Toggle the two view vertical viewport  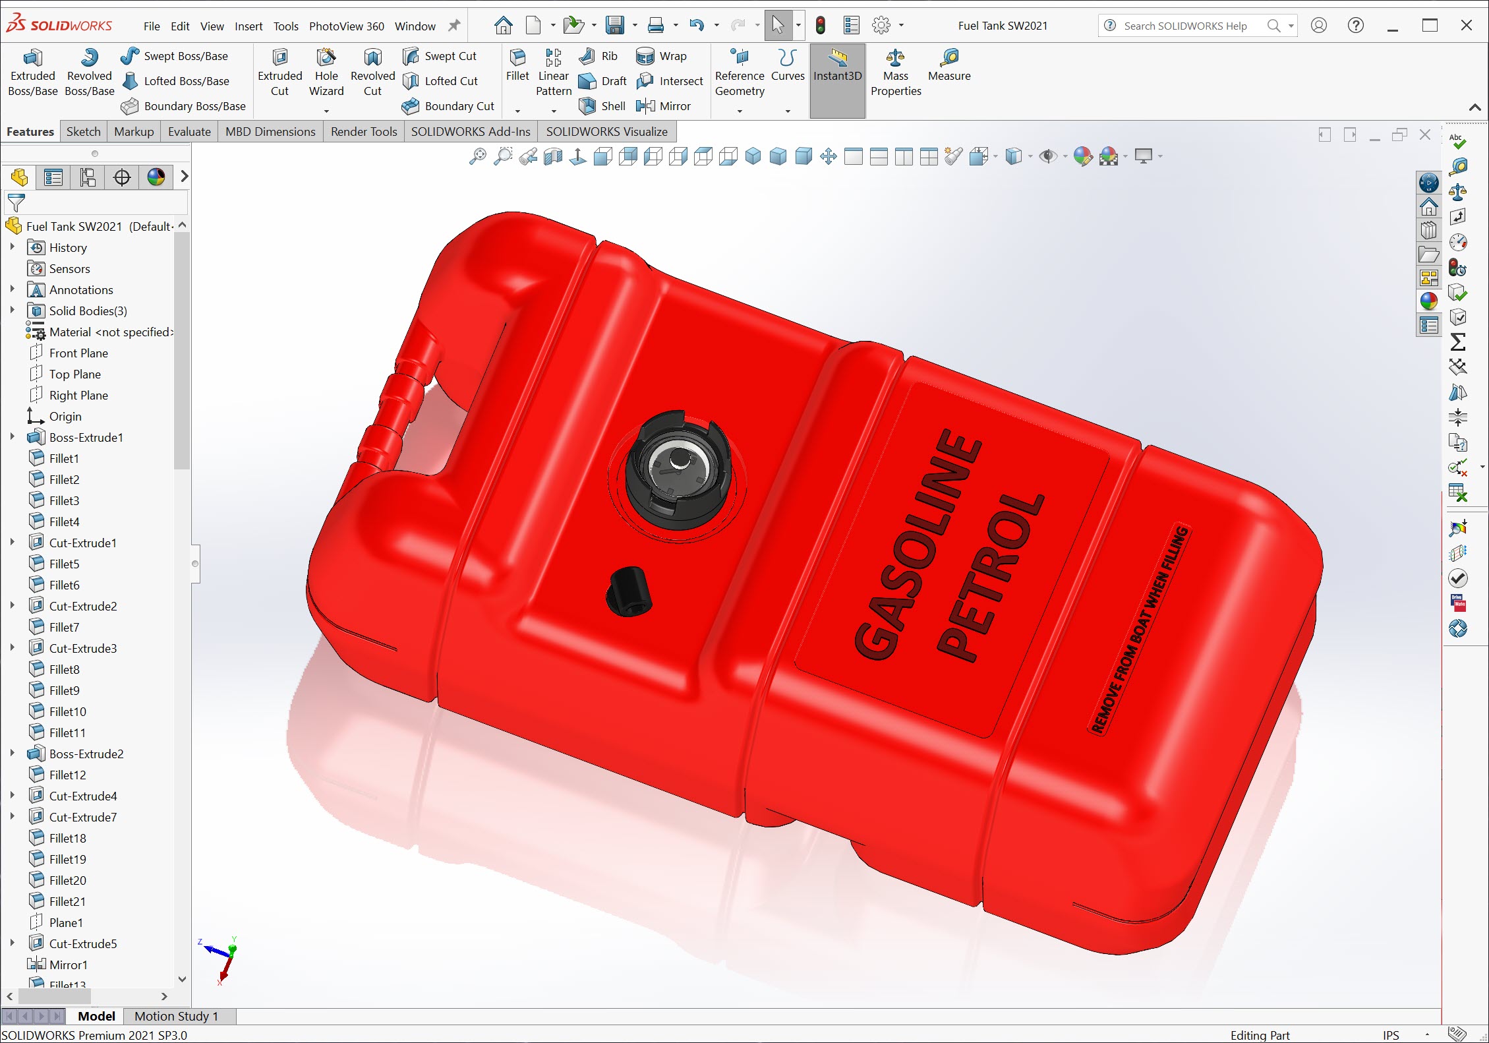pos(903,156)
